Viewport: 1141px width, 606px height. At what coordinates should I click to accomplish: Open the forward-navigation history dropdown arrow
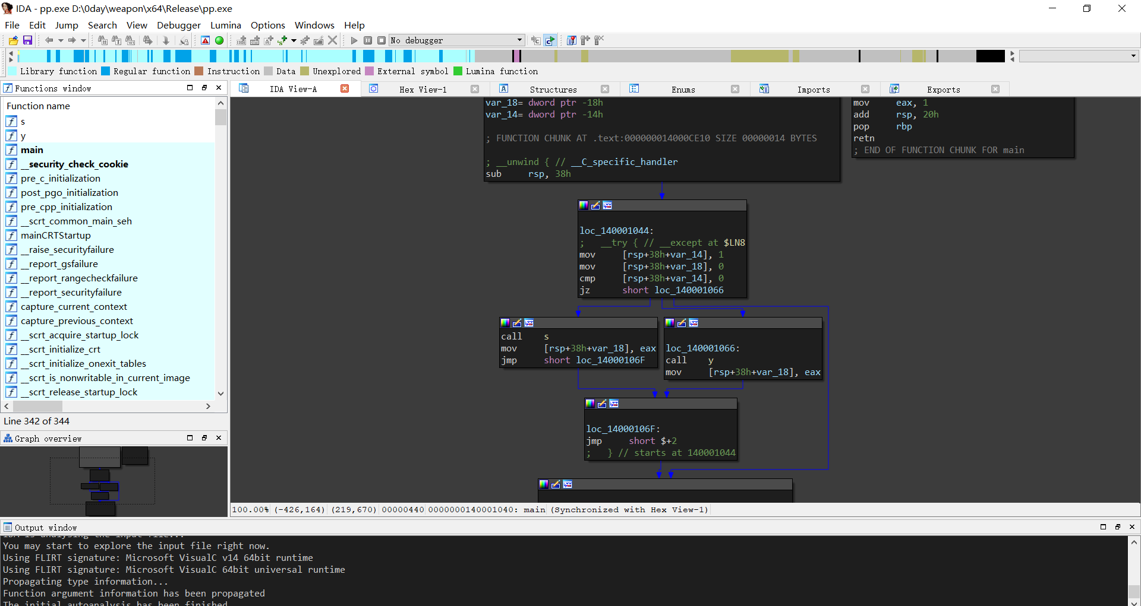[x=83, y=40]
